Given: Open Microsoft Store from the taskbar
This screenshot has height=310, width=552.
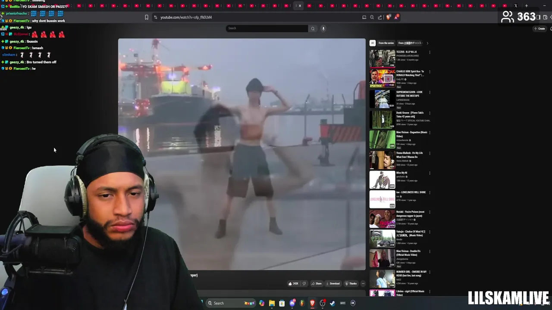Looking at the screenshot, I should pyautogui.click(x=282, y=303).
